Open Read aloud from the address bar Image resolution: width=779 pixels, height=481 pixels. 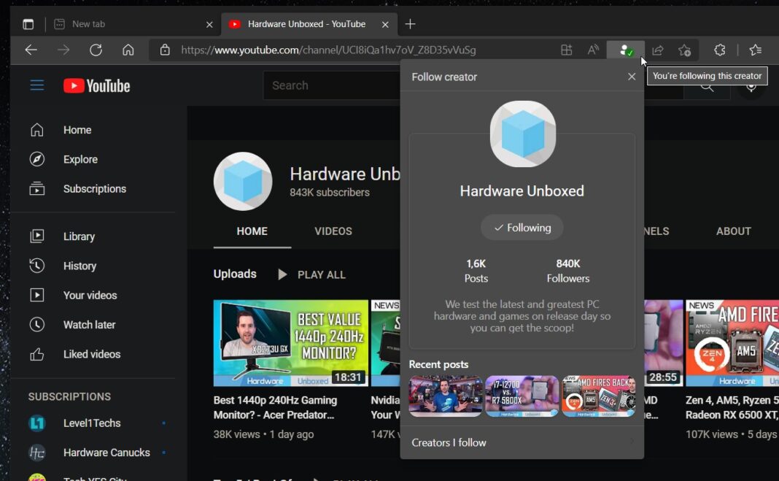592,50
